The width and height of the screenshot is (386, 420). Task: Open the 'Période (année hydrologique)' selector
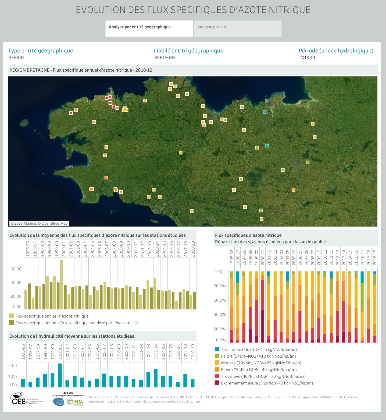click(308, 57)
